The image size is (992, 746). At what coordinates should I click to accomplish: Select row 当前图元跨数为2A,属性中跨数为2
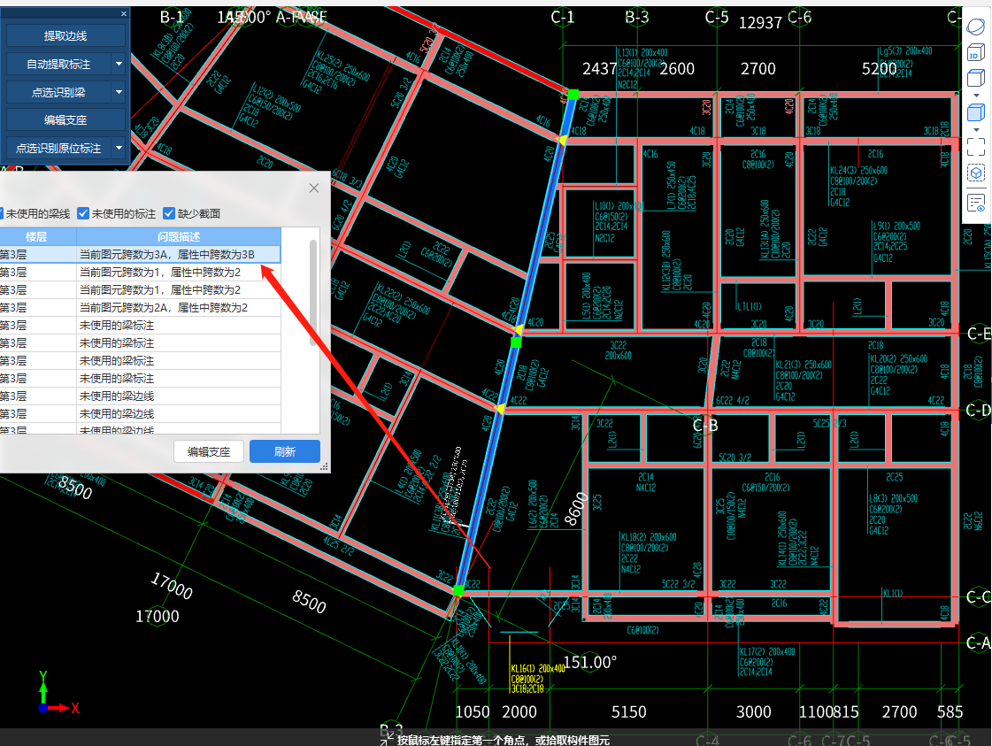pyautogui.click(x=140, y=307)
